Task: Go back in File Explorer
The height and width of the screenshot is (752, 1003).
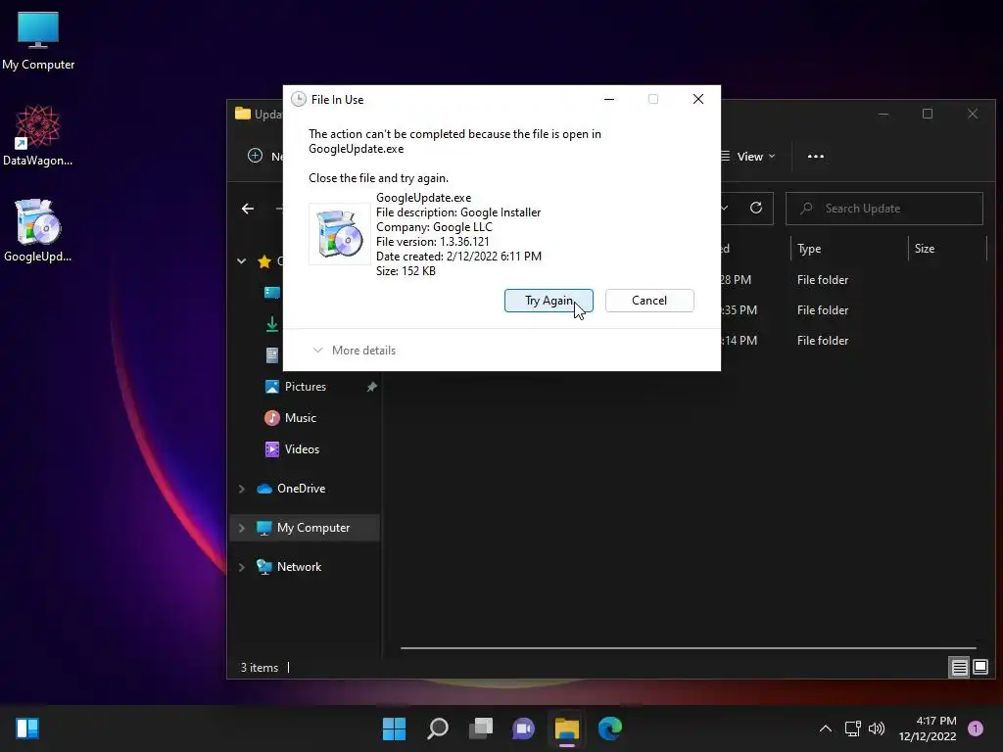Action: pos(248,209)
